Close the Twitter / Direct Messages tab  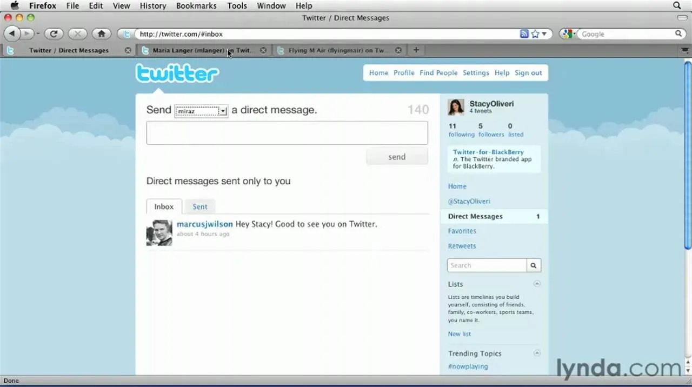(x=128, y=50)
